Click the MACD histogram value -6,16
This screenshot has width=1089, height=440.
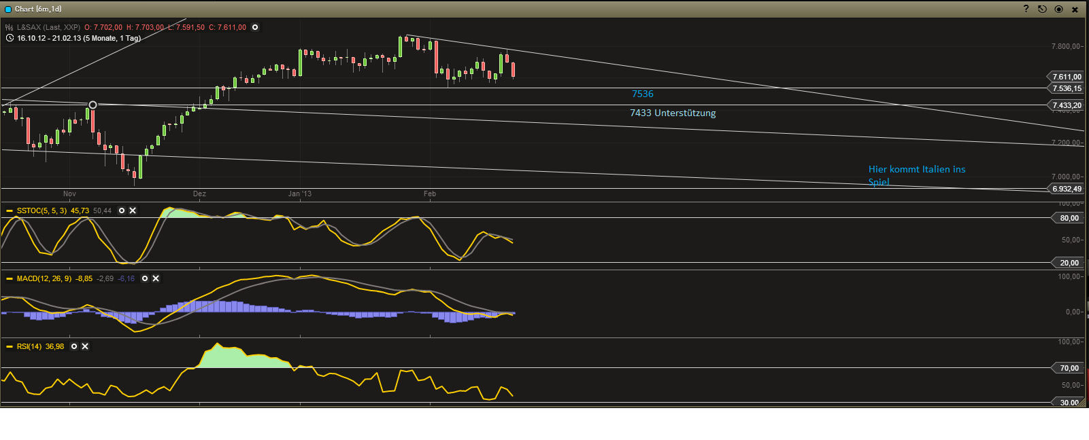[x=127, y=278]
